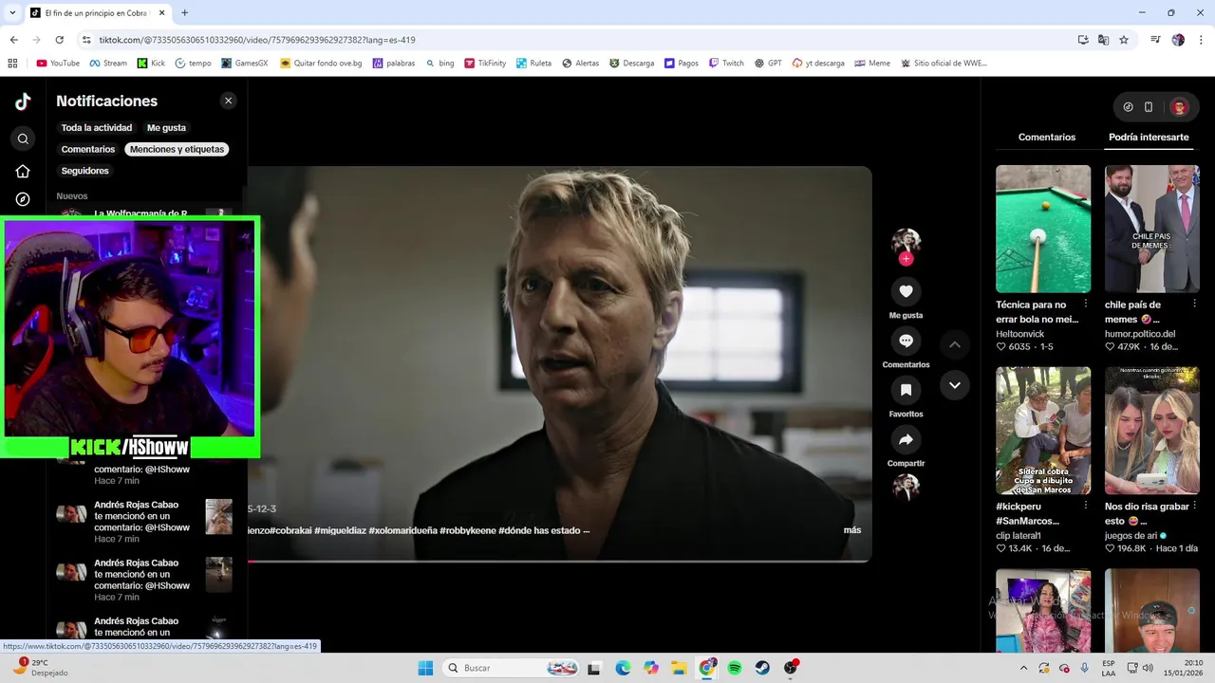Open the Twitch bookmark
The width and height of the screenshot is (1215, 683).
tap(726, 64)
